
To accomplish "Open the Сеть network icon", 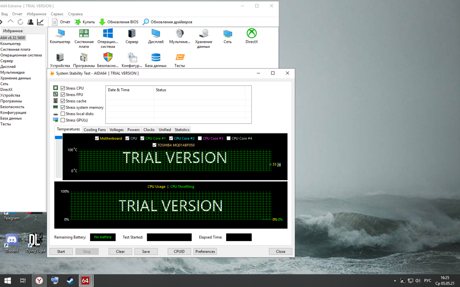I will [x=228, y=36].
